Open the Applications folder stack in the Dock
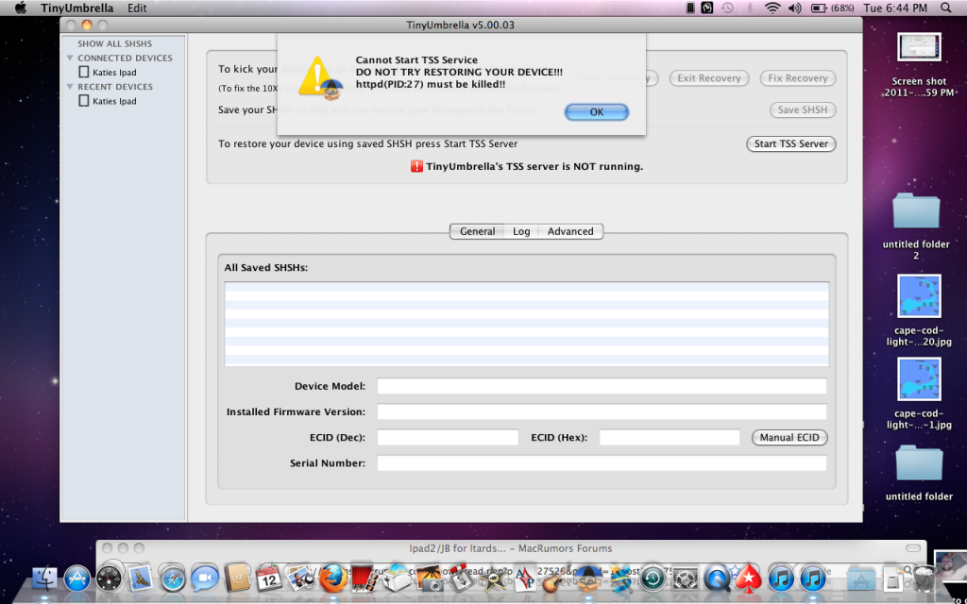The height and width of the screenshot is (604, 967). pyautogui.click(x=859, y=579)
